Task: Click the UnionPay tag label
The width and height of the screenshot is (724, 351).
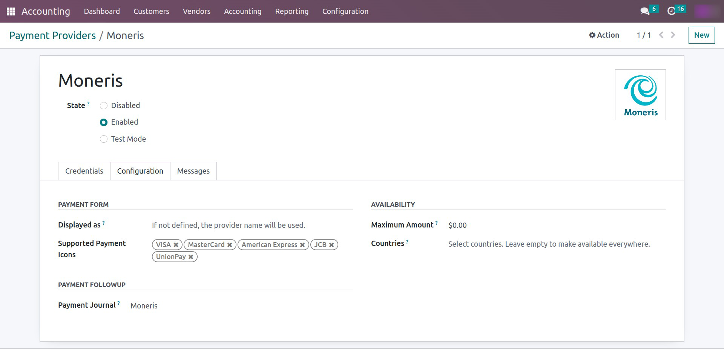Action: (171, 257)
